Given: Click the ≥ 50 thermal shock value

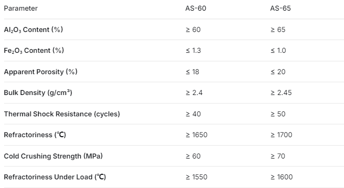Looking at the screenshot, I should click(278, 114).
